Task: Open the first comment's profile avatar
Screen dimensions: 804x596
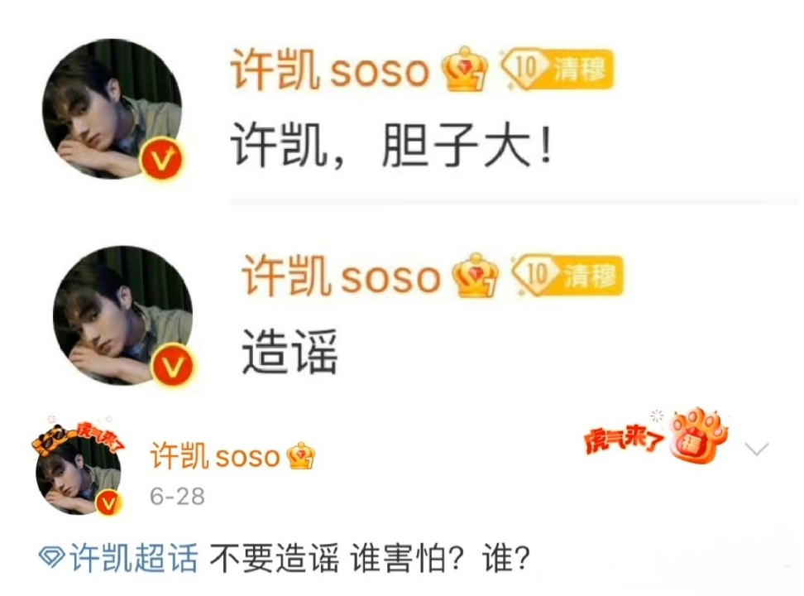Action: click(x=112, y=109)
